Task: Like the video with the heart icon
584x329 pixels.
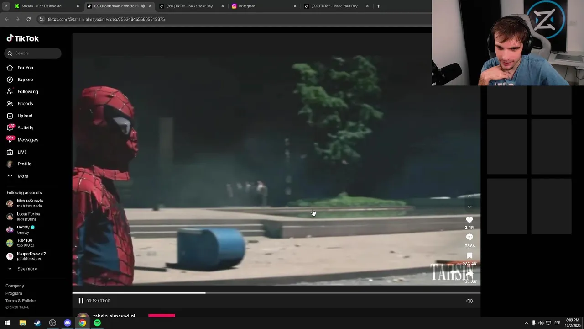Action: pyautogui.click(x=469, y=220)
